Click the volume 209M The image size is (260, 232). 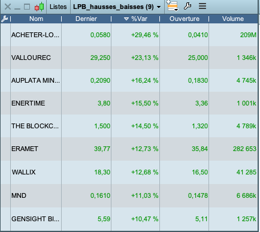[248, 35]
